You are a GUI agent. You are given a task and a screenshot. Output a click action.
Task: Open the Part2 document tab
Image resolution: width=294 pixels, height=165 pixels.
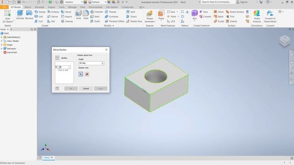pos(47,158)
